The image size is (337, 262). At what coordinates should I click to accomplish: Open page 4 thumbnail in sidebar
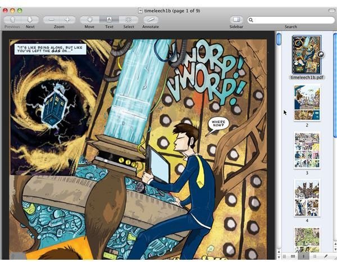pos(307,198)
